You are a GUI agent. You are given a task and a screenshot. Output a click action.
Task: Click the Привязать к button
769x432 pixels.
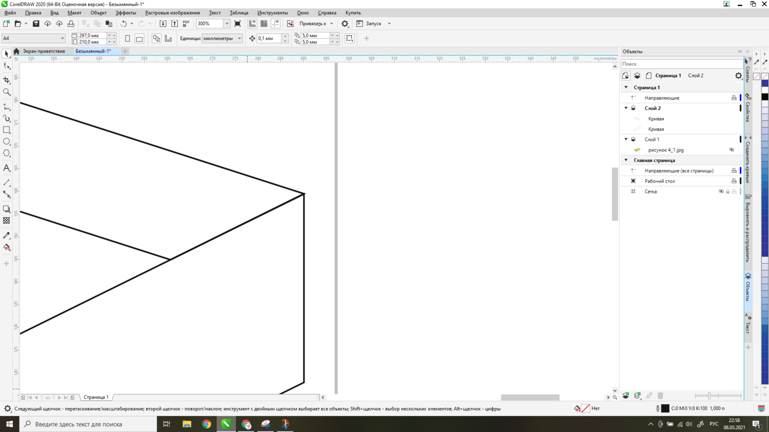pyautogui.click(x=313, y=24)
